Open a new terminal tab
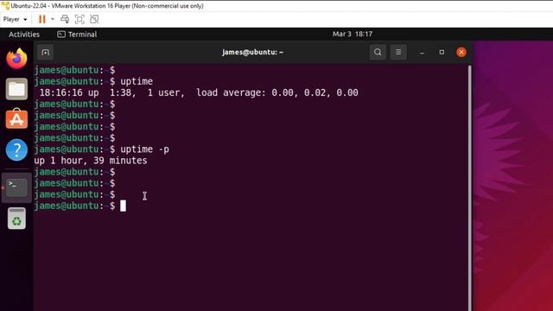The width and height of the screenshot is (553, 311). [x=45, y=52]
